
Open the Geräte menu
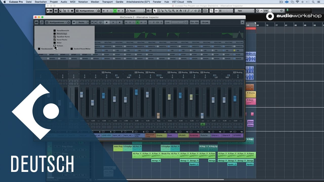pos(119,2)
